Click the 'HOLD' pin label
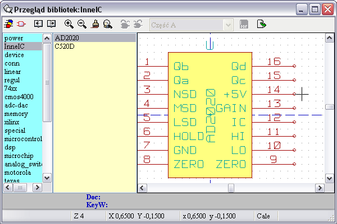The image size is (337, 224). pyautogui.click(x=189, y=136)
